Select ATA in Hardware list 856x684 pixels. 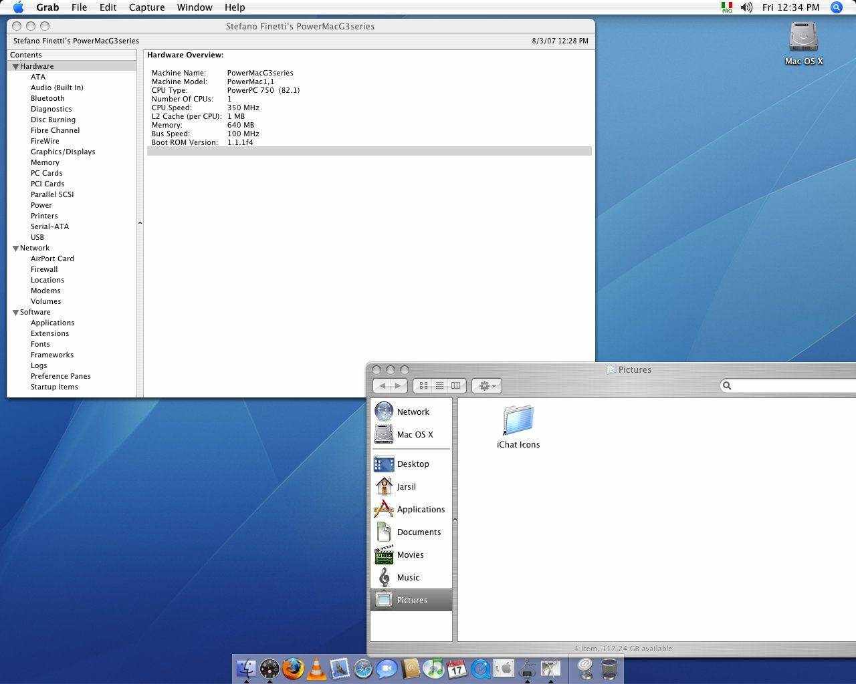(38, 77)
